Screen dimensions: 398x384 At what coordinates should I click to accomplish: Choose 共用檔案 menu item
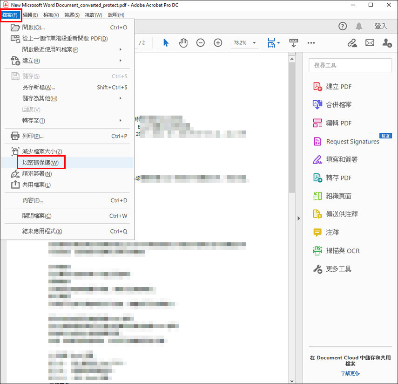pos(67,185)
